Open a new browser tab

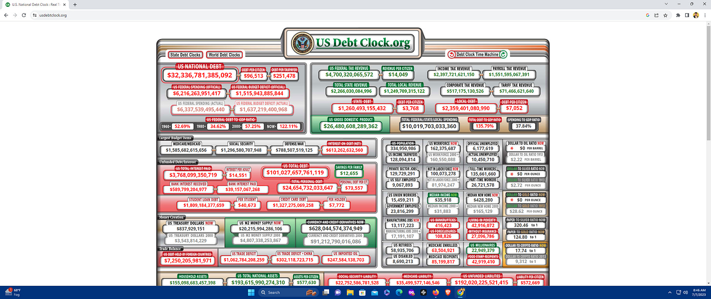(x=75, y=4)
